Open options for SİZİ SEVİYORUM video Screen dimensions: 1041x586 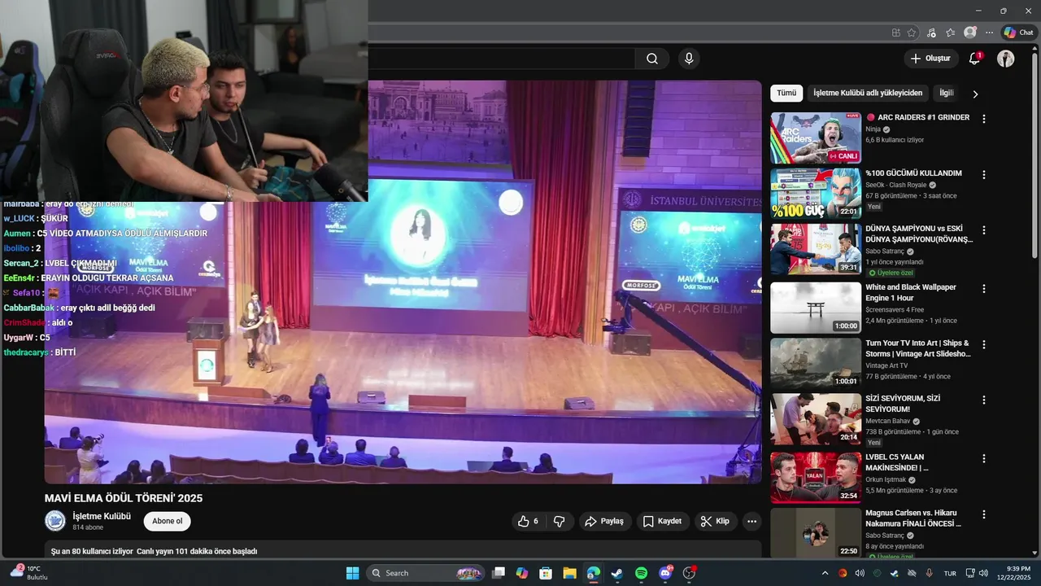tap(984, 400)
